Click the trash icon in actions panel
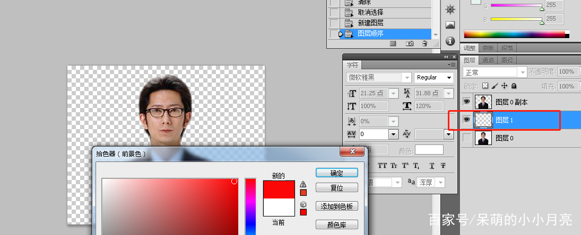Screen dimensions: 581x235 424,43
